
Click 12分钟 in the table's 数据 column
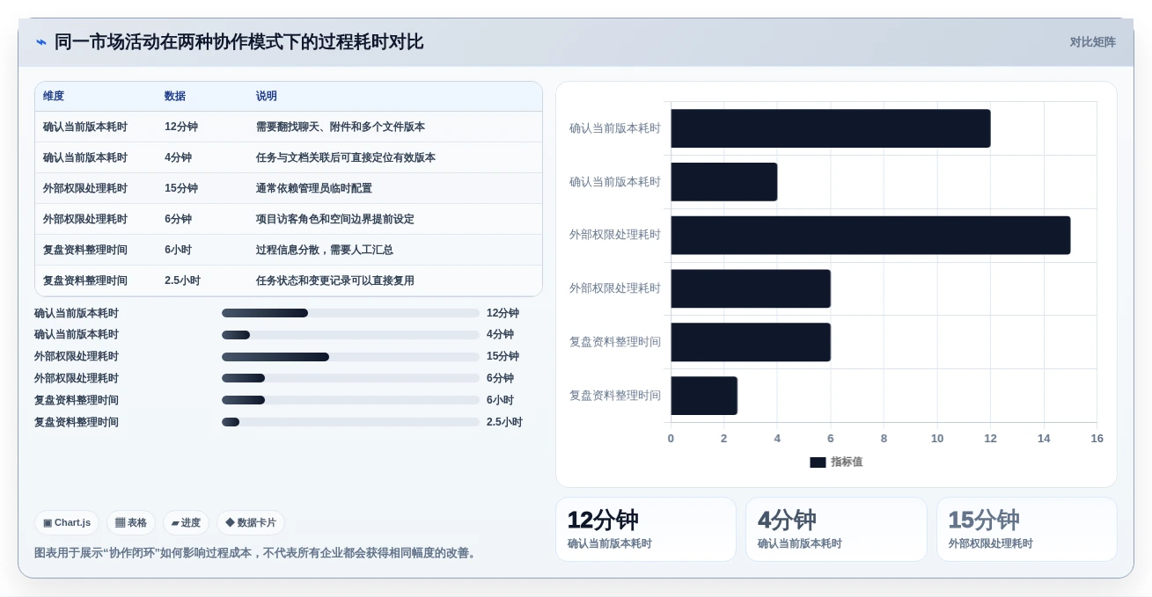coord(181,127)
